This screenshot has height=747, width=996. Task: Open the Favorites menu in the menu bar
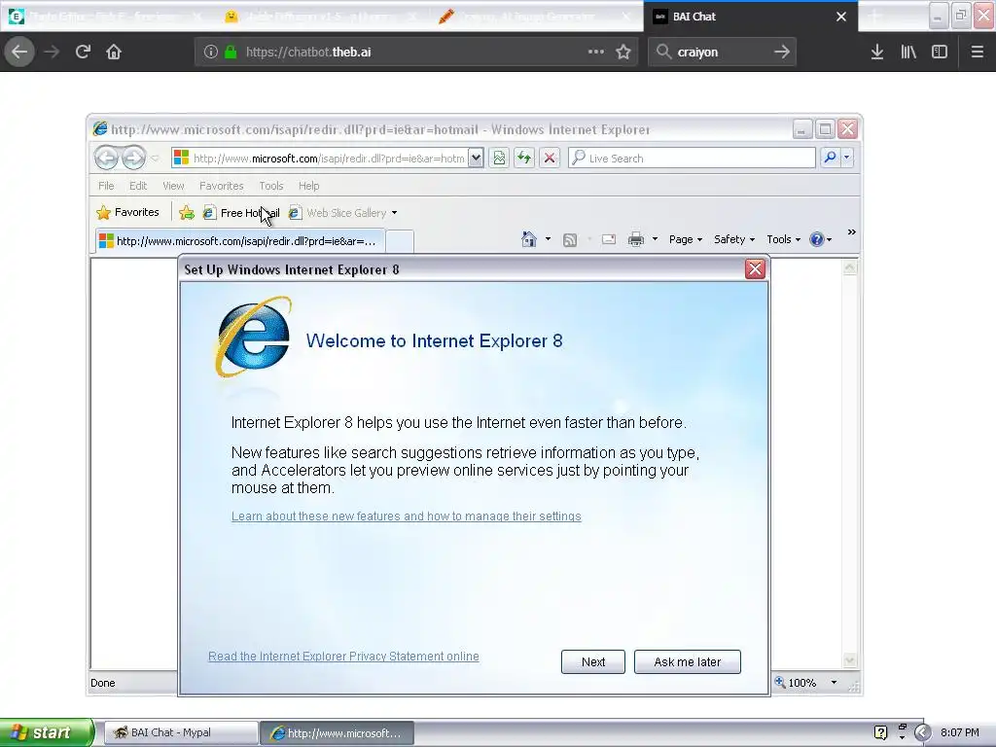[x=221, y=186]
